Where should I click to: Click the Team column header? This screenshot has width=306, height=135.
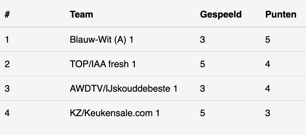[81, 15]
